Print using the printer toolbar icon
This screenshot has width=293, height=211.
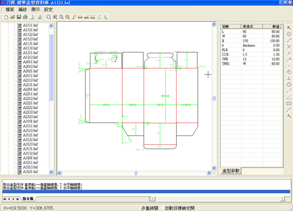pos(25,17)
